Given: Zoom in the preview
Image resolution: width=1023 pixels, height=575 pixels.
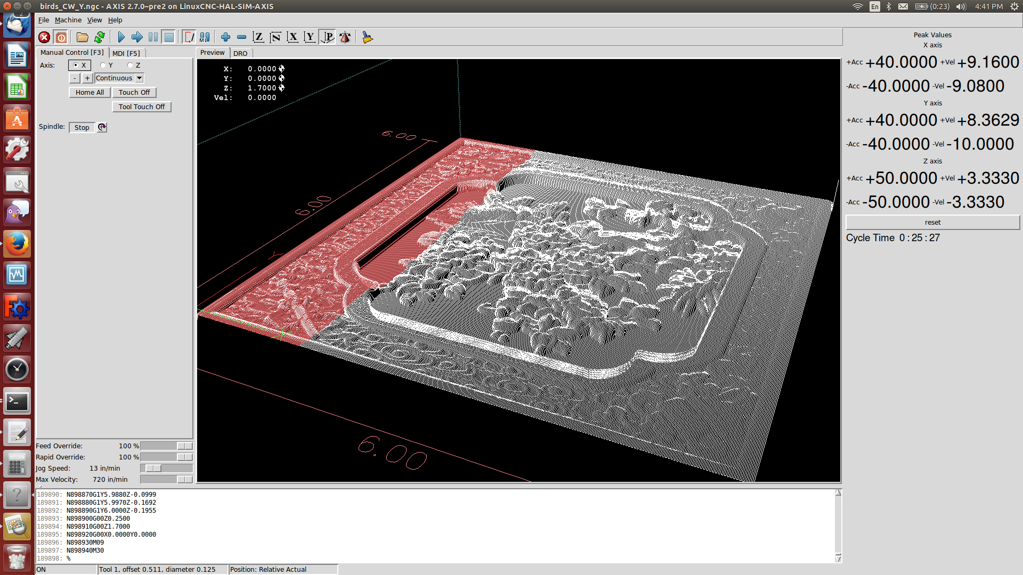Looking at the screenshot, I should pyautogui.click(x=225, y=37).
